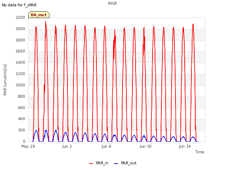Click the 2000 y-axis tick label
Screen dimensions: 226x170
[x=20, y=29]
